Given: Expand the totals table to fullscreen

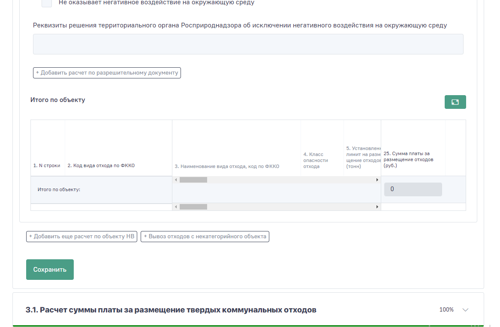Looking at the screenshot, I should tap(455, 102).
